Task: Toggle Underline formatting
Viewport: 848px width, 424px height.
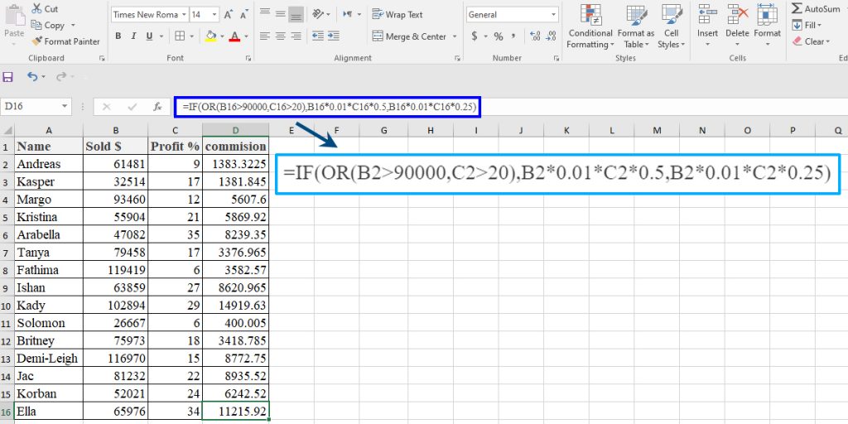Action: [x=147, y=36]
